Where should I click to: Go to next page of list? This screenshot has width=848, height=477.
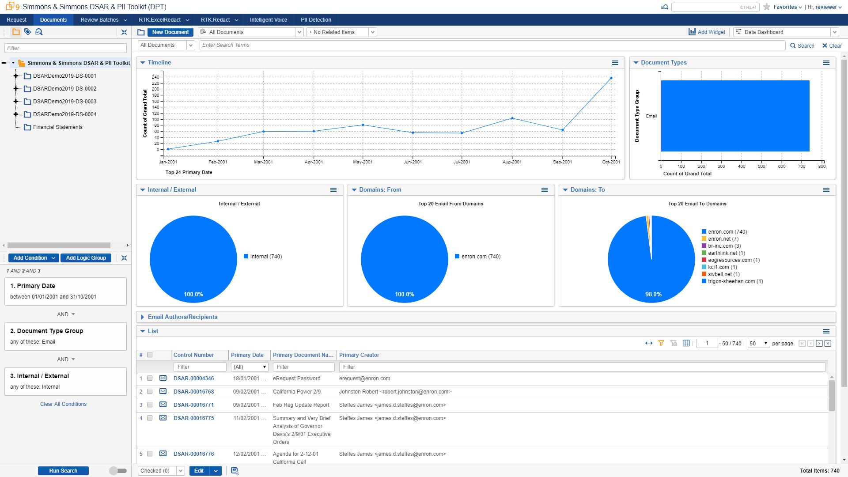(x=819, y=343)
